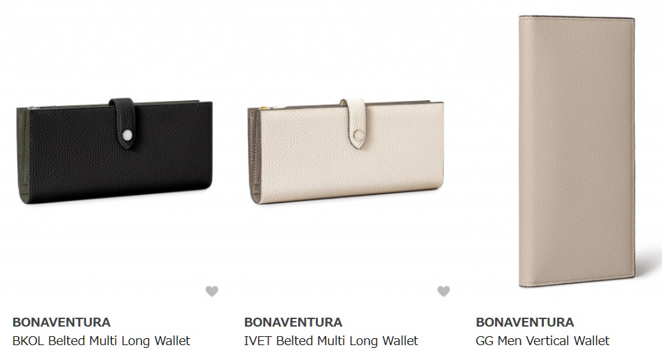
Task: Add the IVET wallet to favorites via its heart icon
Action: tap(444, 291)
